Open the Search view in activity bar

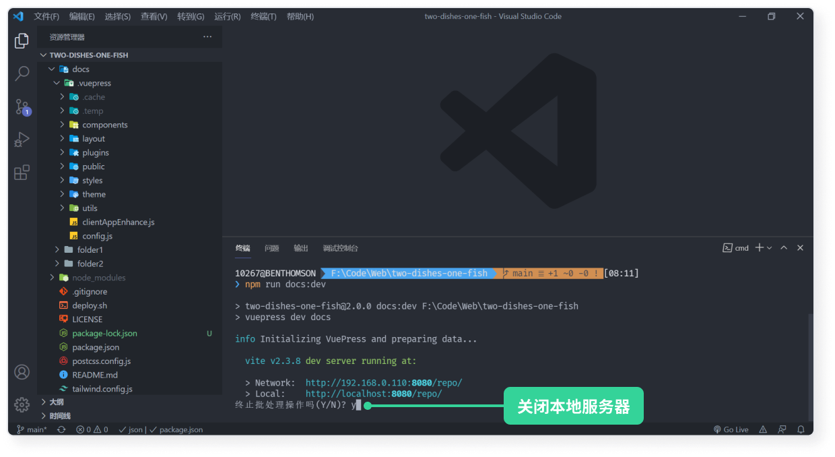tap(22, 73)
